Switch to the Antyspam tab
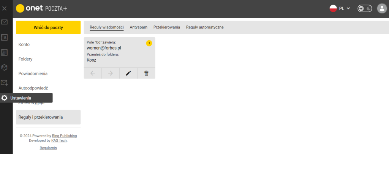Screen dimensions: 389x185 [x=138, y=27]
